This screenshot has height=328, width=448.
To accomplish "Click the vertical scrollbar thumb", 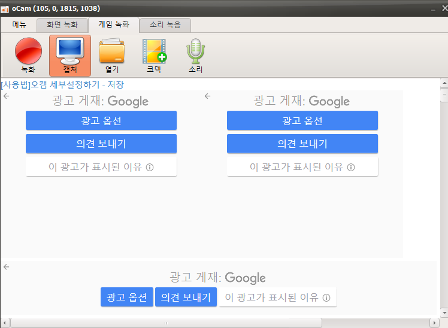I will pos(444,95).
